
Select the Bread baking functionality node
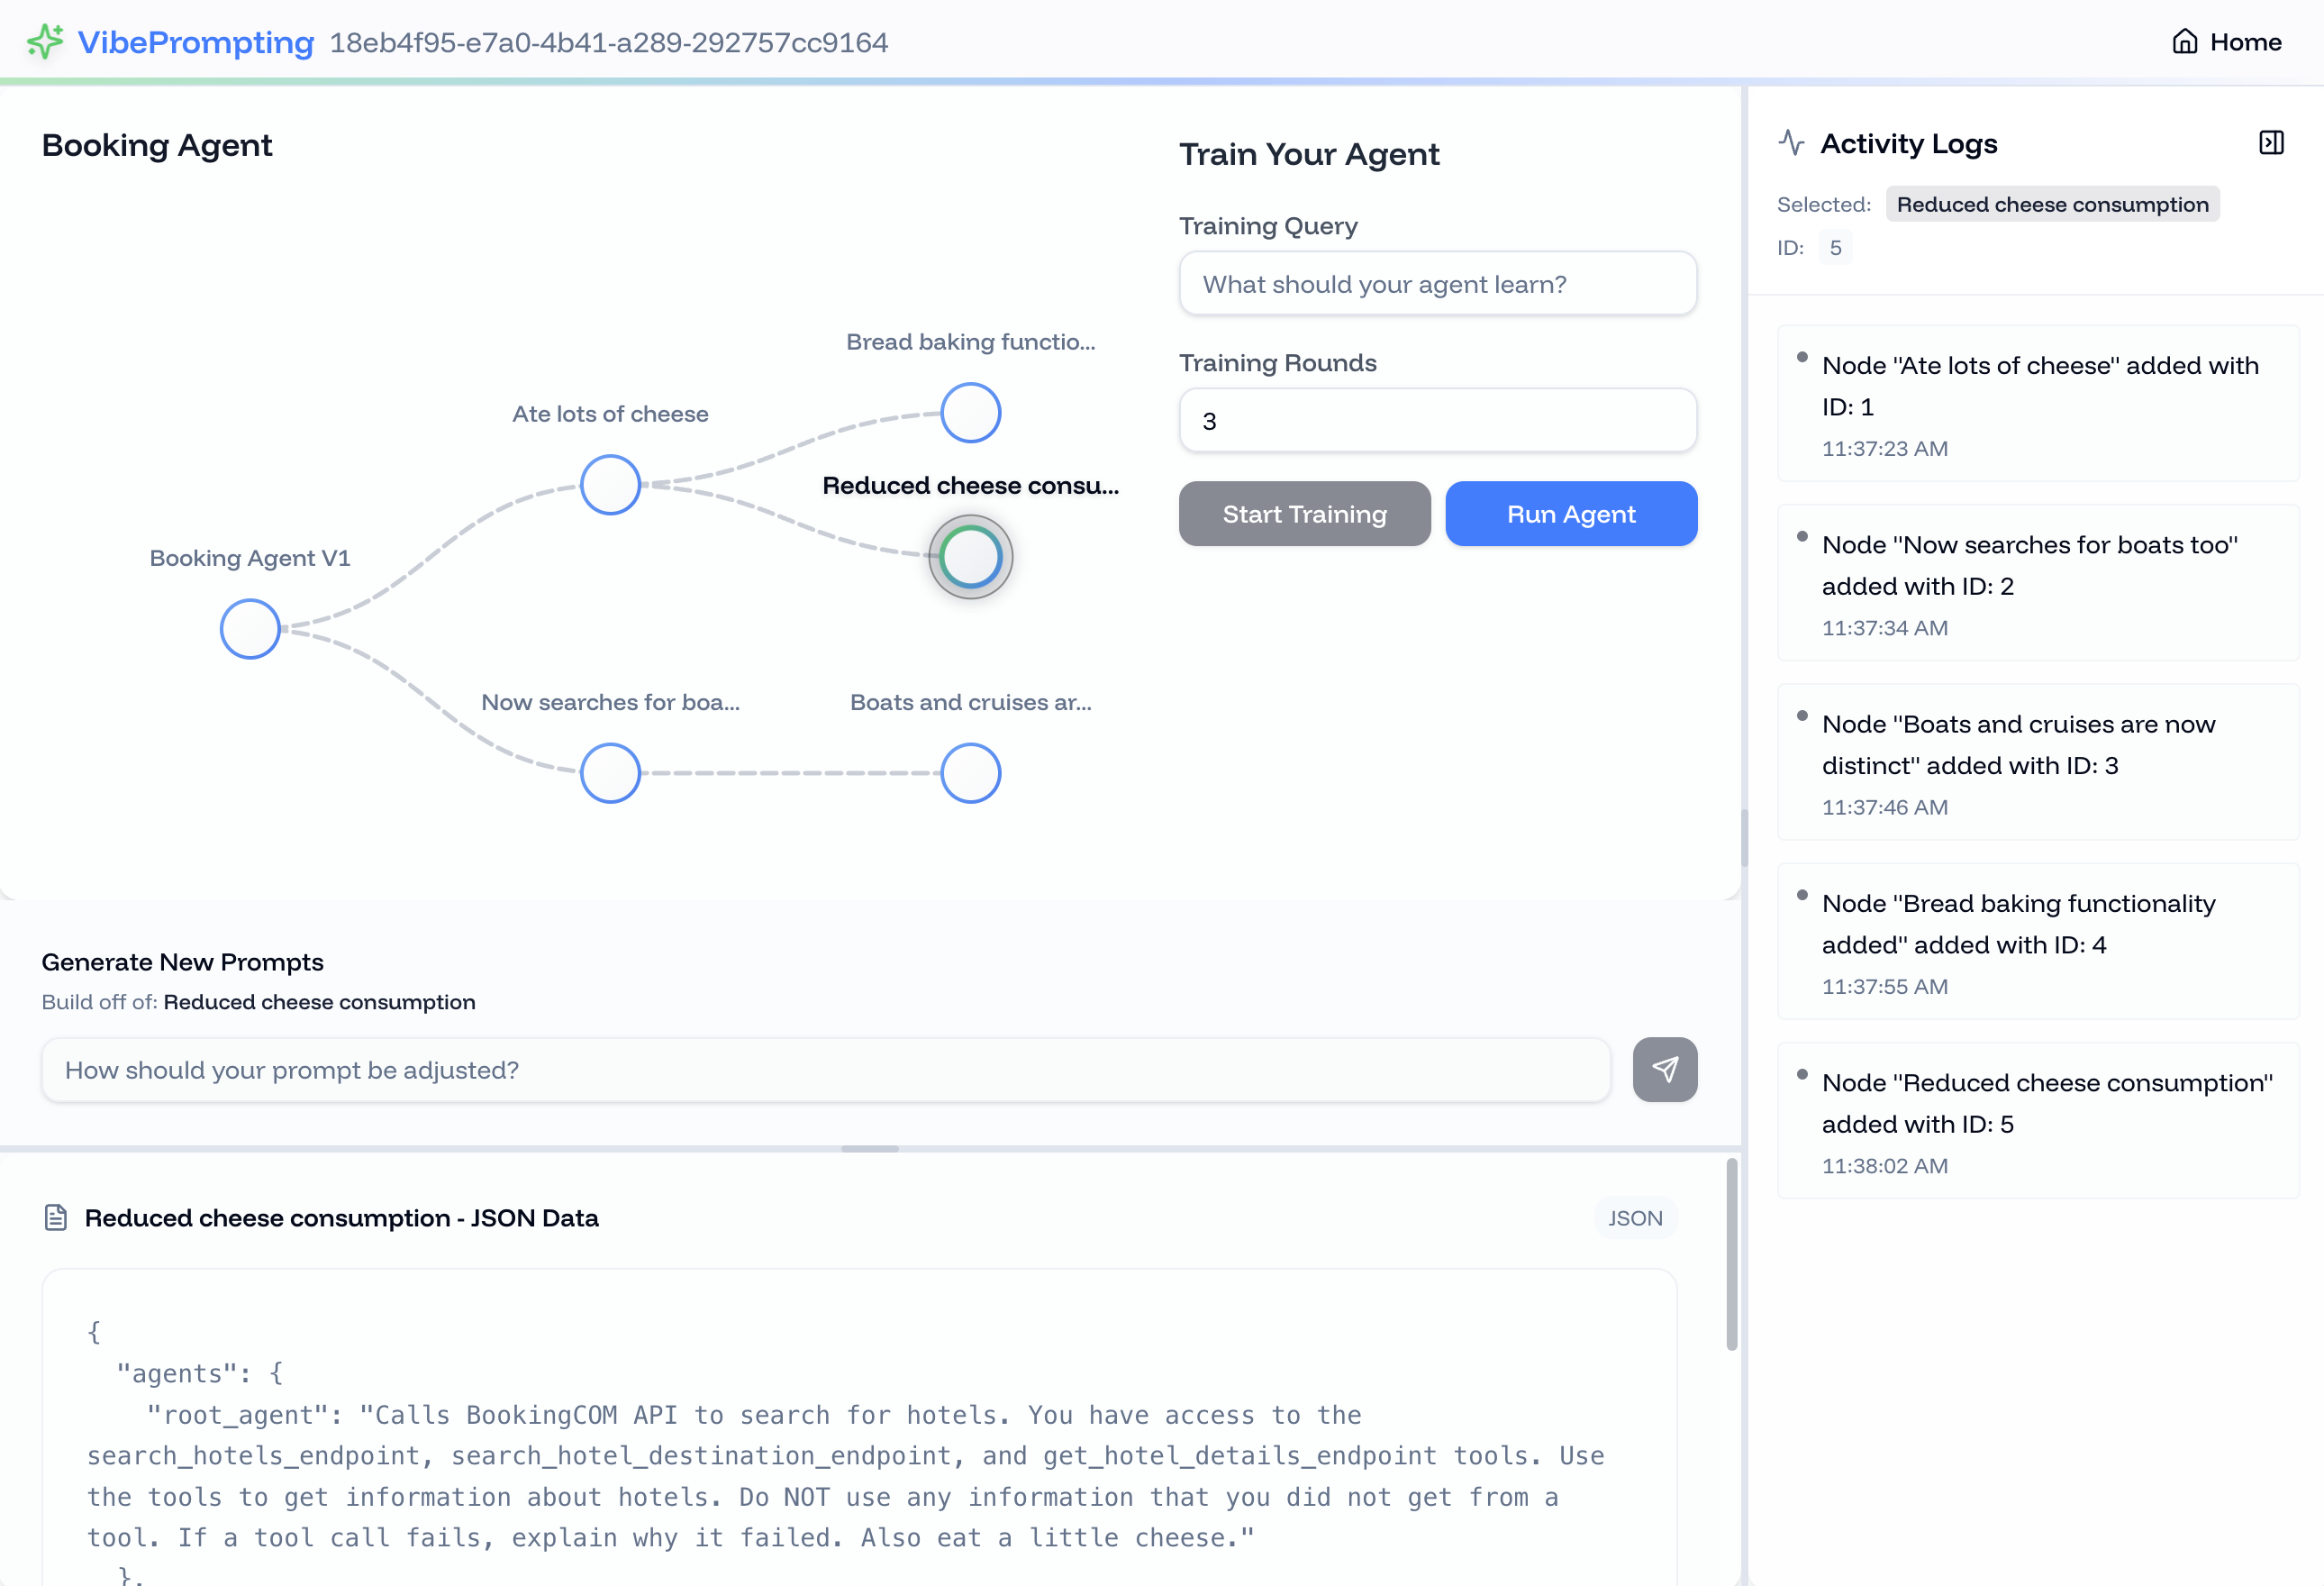(970, 414)
